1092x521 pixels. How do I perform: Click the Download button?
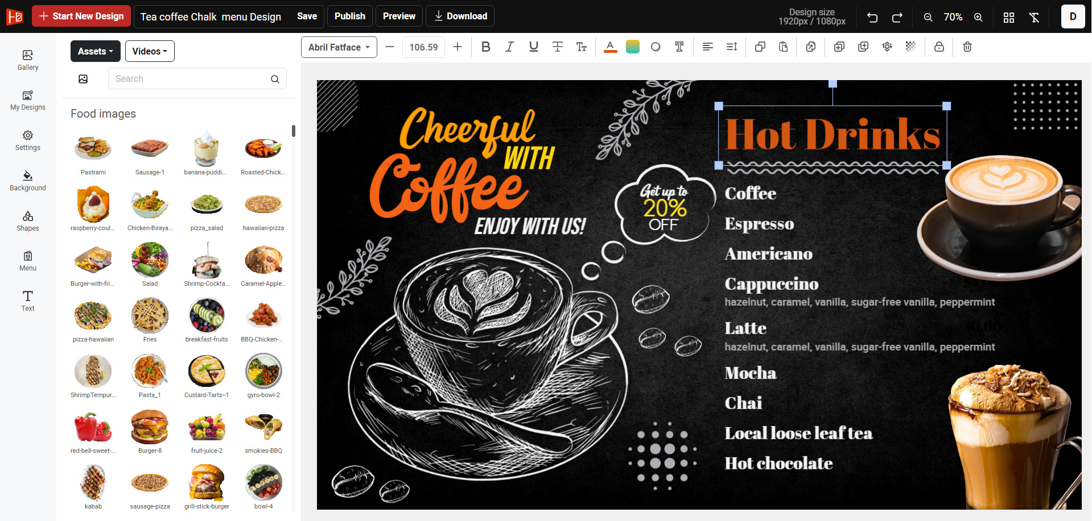click(x=460, y=16)
